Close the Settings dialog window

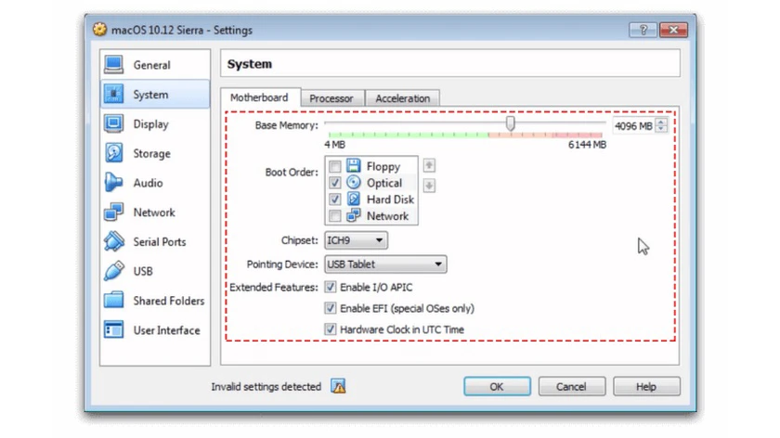tap(673, 30)
